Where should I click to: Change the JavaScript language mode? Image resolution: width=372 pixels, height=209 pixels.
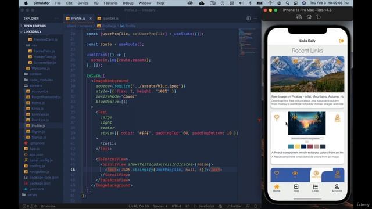[x=206, y=206]
